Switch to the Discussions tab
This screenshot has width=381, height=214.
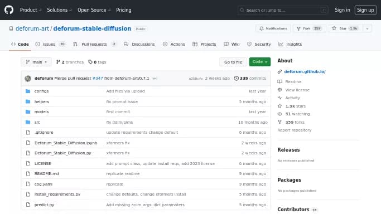[139, 44]
